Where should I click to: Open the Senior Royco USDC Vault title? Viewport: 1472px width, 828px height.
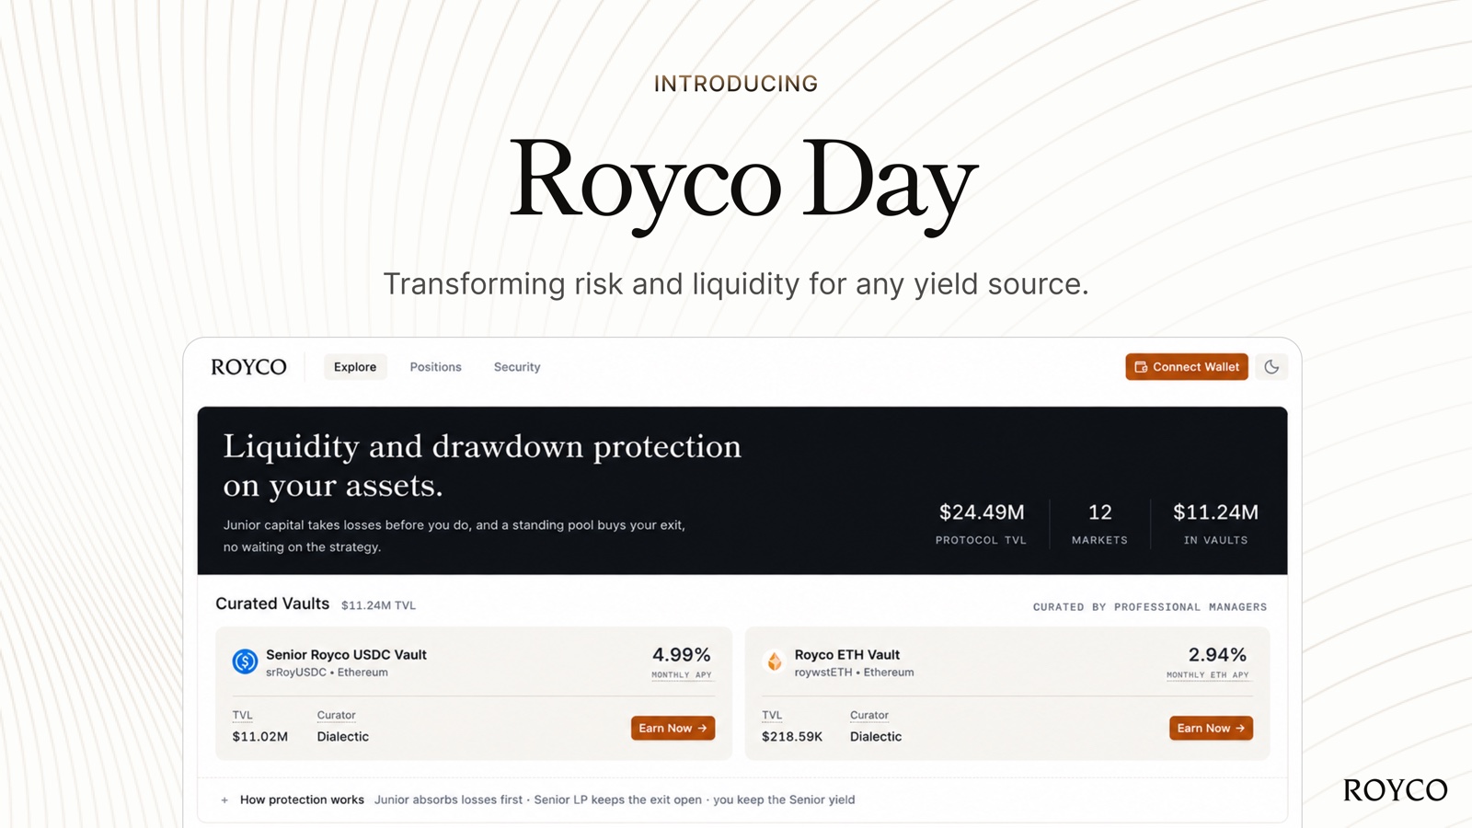tap(346, 655)
